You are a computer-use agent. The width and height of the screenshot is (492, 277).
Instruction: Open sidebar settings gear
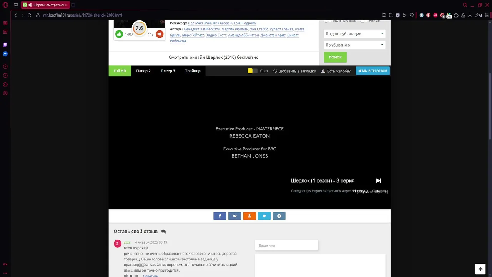(x=5, y=93)
